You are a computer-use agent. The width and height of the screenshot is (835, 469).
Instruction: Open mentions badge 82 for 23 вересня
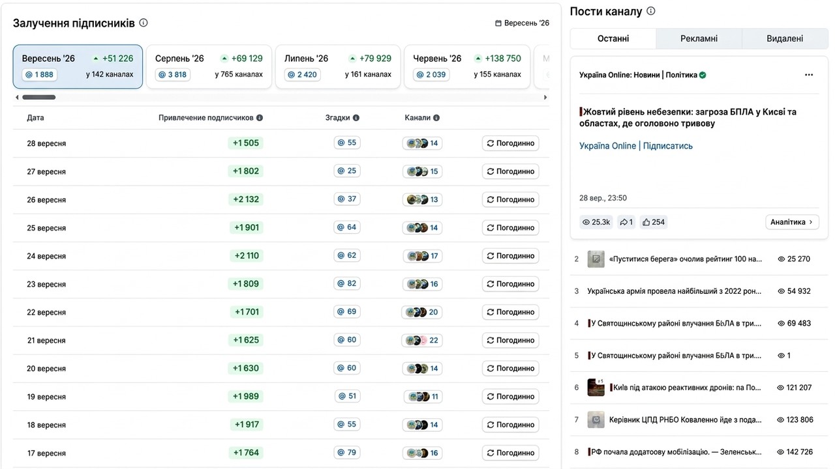coord(347,283)
